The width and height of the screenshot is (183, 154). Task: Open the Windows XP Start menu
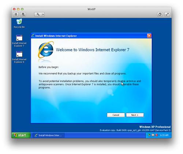pos(21,135)
